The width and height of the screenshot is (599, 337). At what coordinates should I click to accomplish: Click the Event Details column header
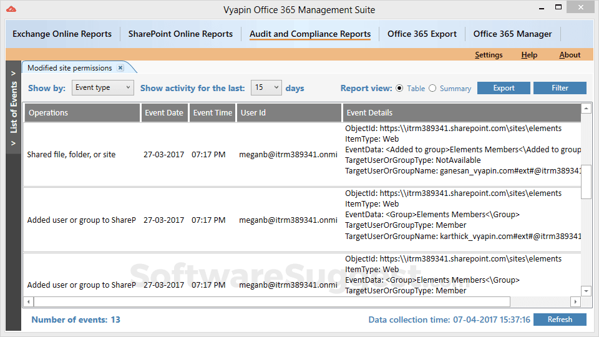point(461,113)
